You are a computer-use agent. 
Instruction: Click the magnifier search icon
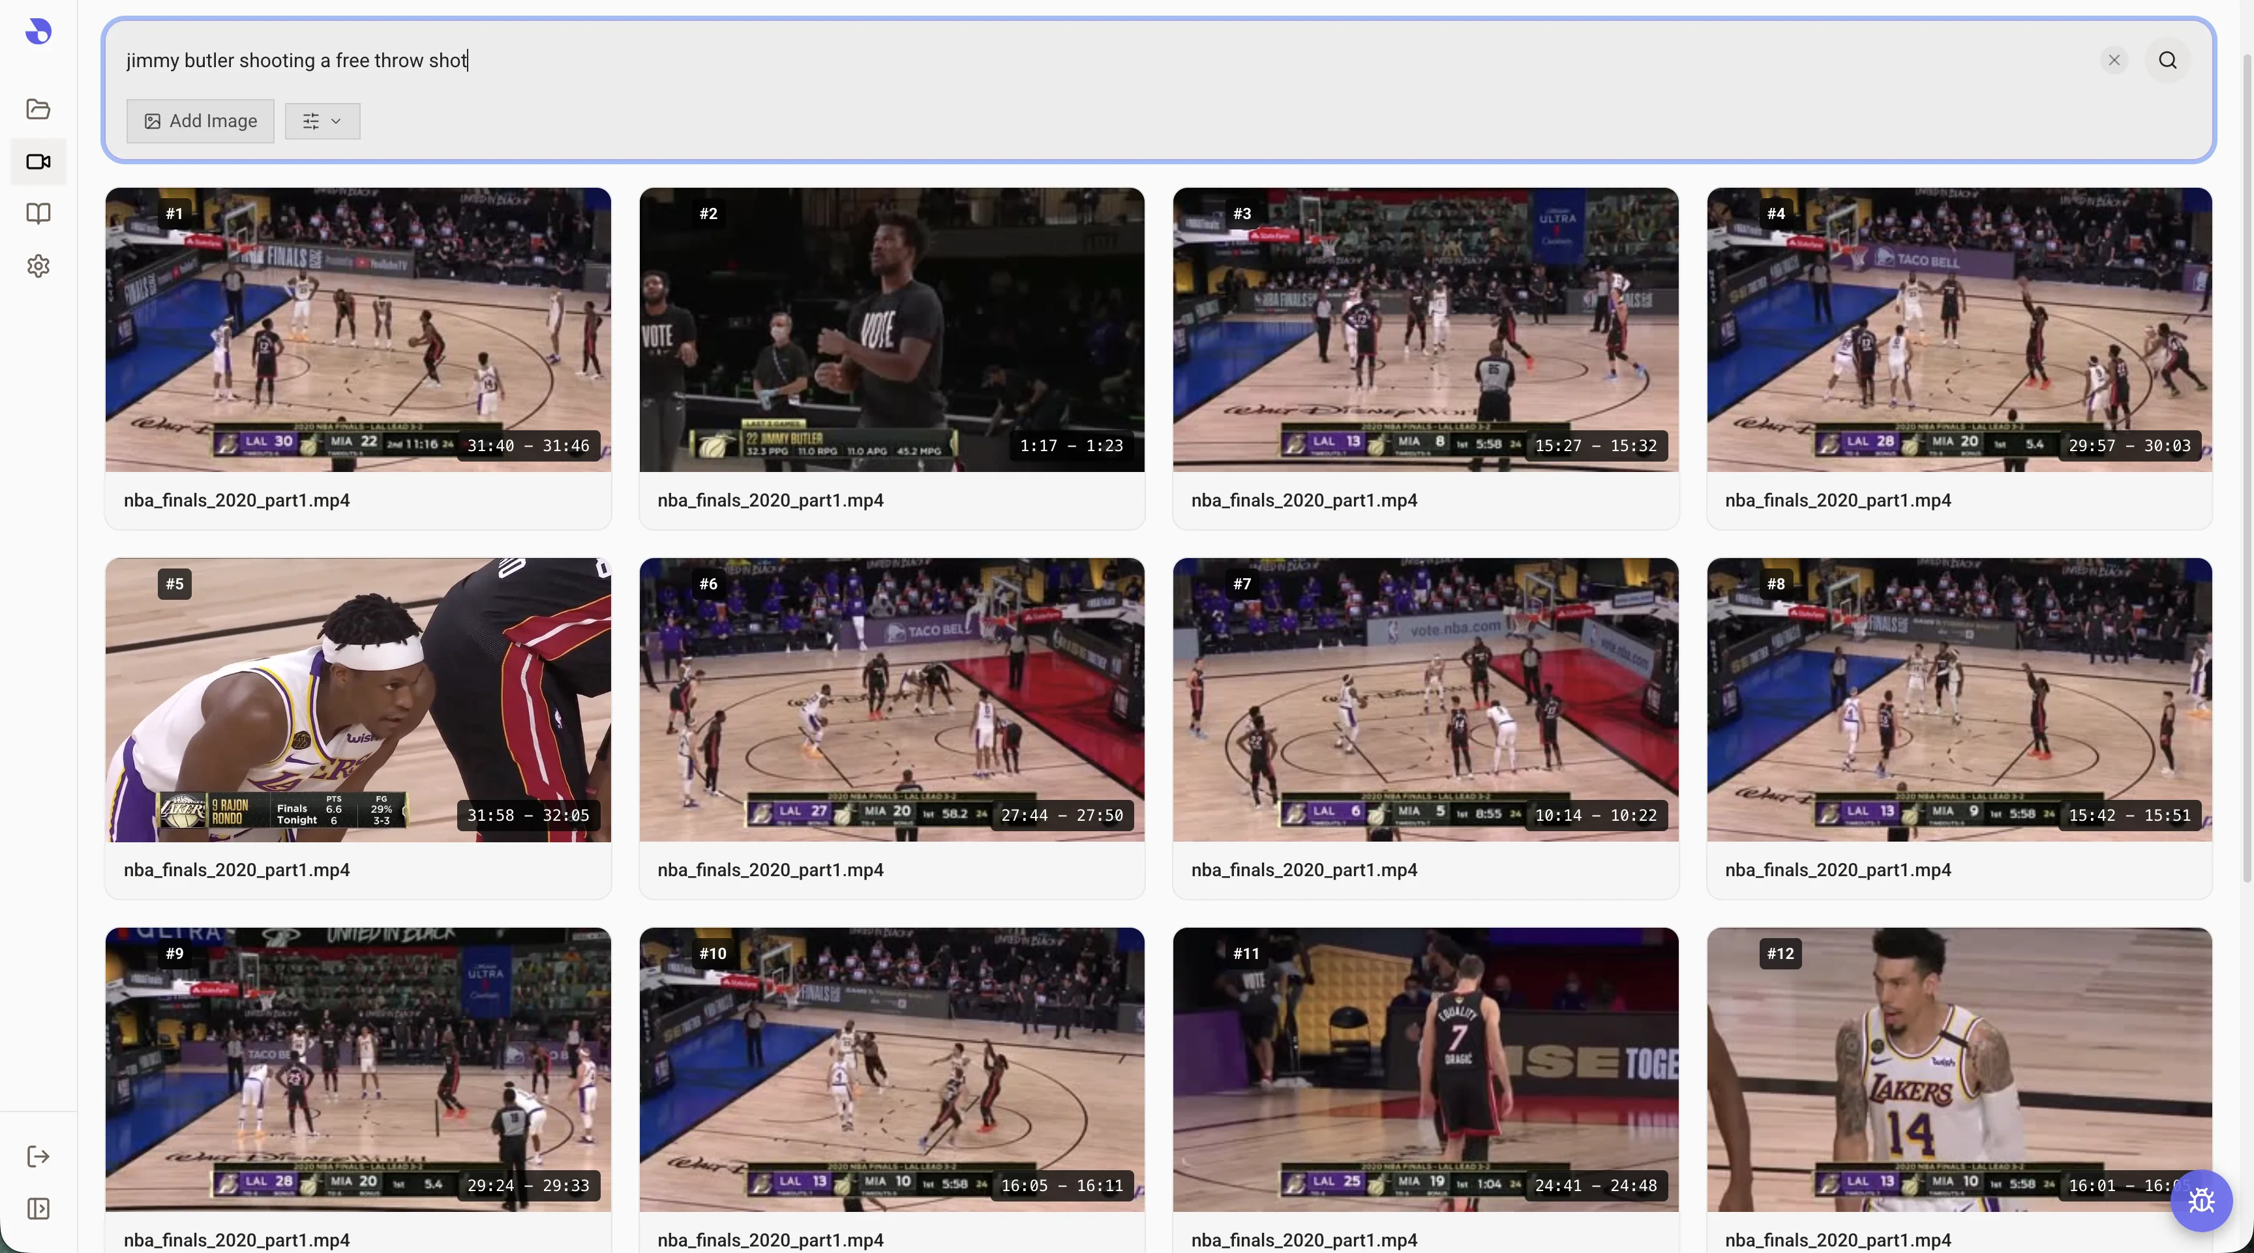coord(2167,61)
